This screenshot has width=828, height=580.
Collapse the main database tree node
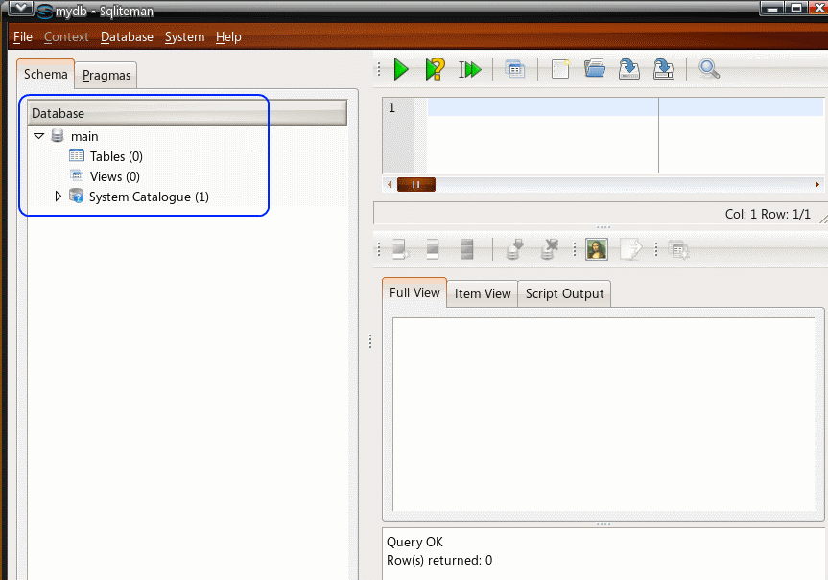click(x=38, y=135)
